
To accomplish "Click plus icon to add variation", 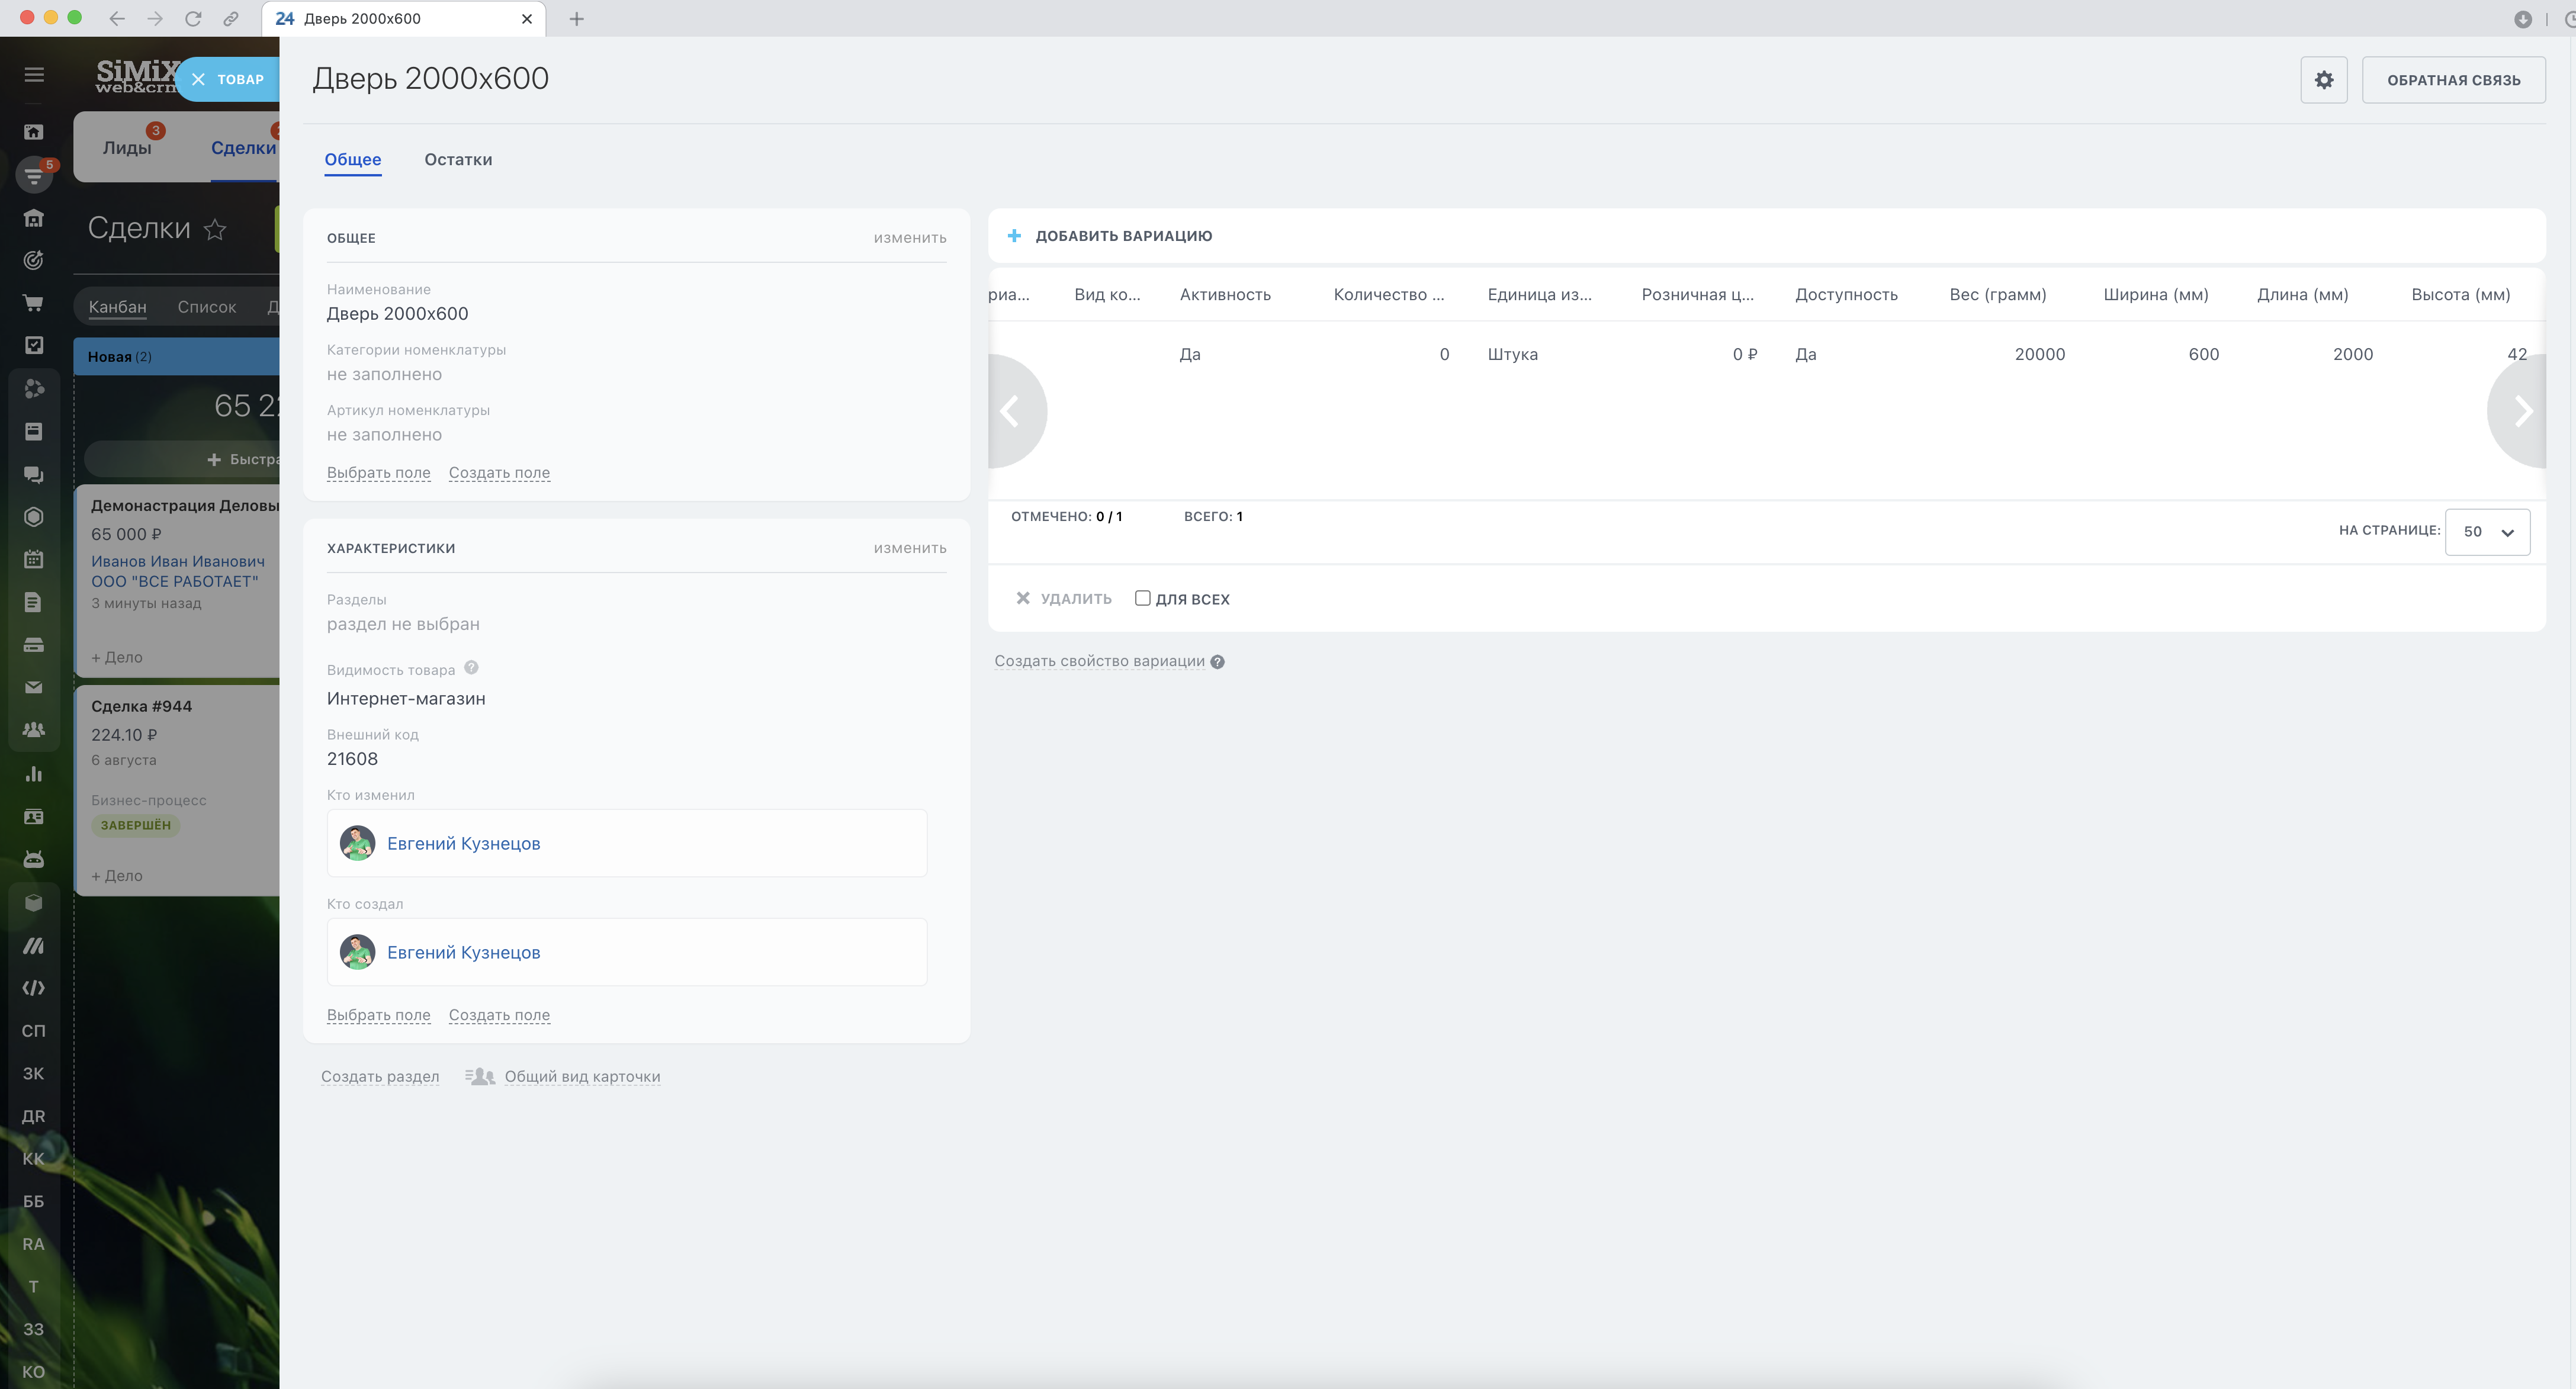I will [x=1014, y=236].
